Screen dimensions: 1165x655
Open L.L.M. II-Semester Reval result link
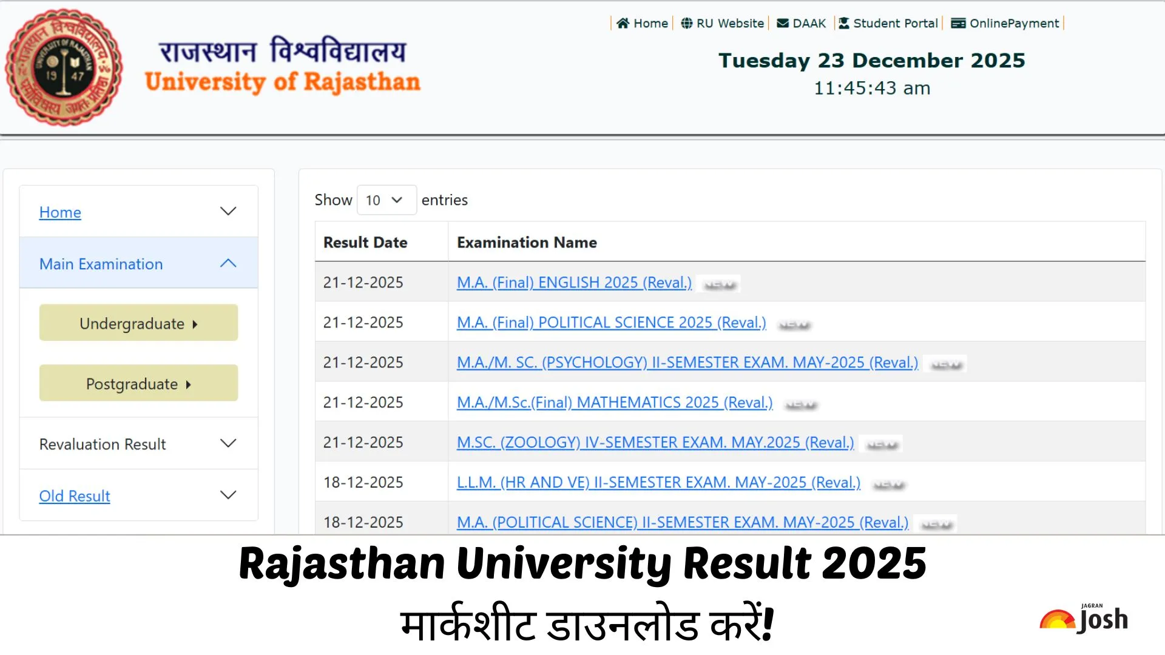[x=658, y=483]
